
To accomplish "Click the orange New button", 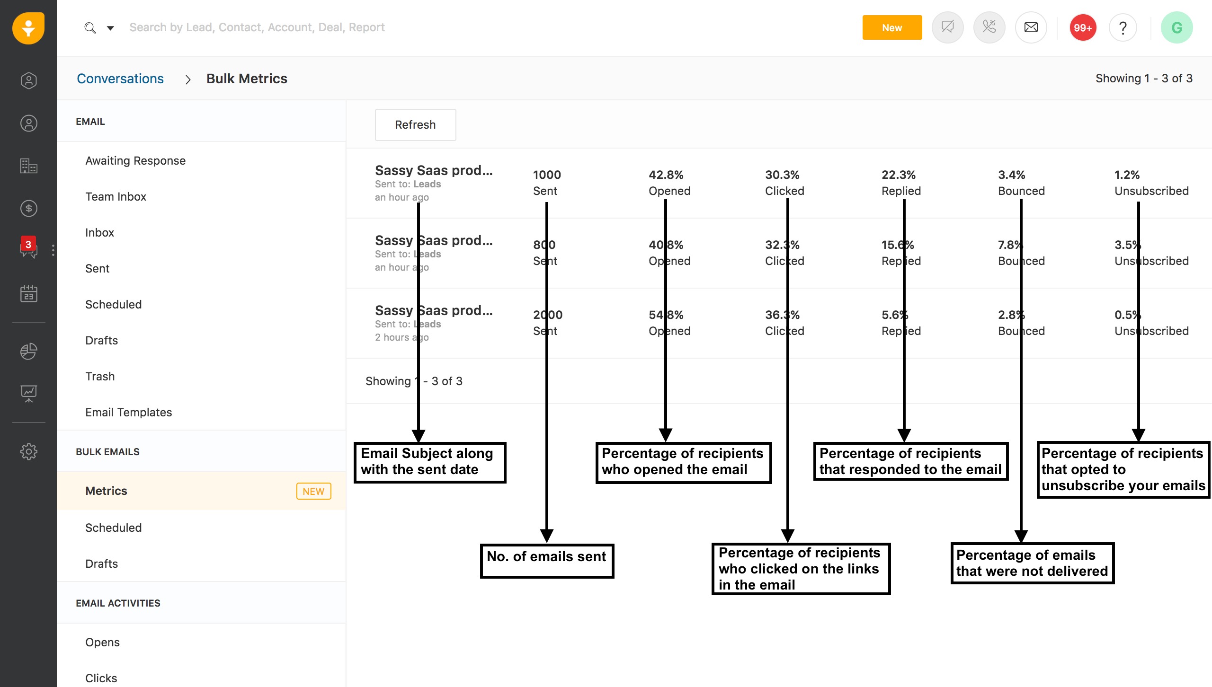I will pyautogui.click(x=891, y=27).
